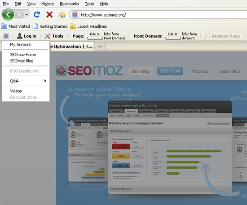Click the red 14,234 errors box
This screenshot has width=247, height=205.
pyautogui.click(x=121, y=147)
